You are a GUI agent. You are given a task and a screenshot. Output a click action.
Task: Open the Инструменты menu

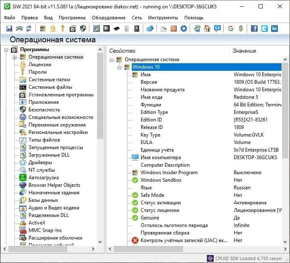coord(164,18)
